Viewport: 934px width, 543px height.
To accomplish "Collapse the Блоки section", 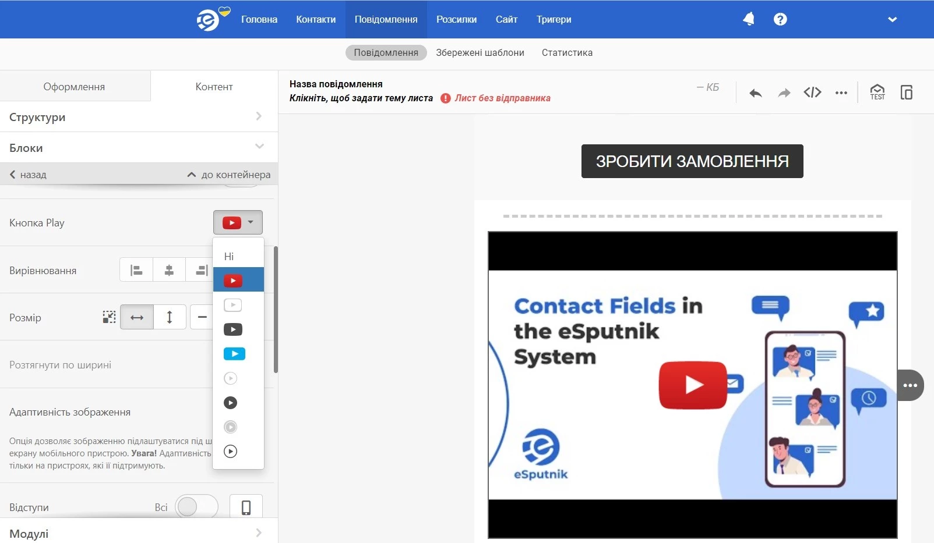I will (x=139, y=148).
